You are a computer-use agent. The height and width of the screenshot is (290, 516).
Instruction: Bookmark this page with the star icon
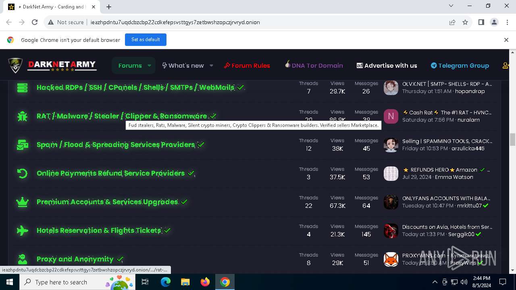(465, 22)
